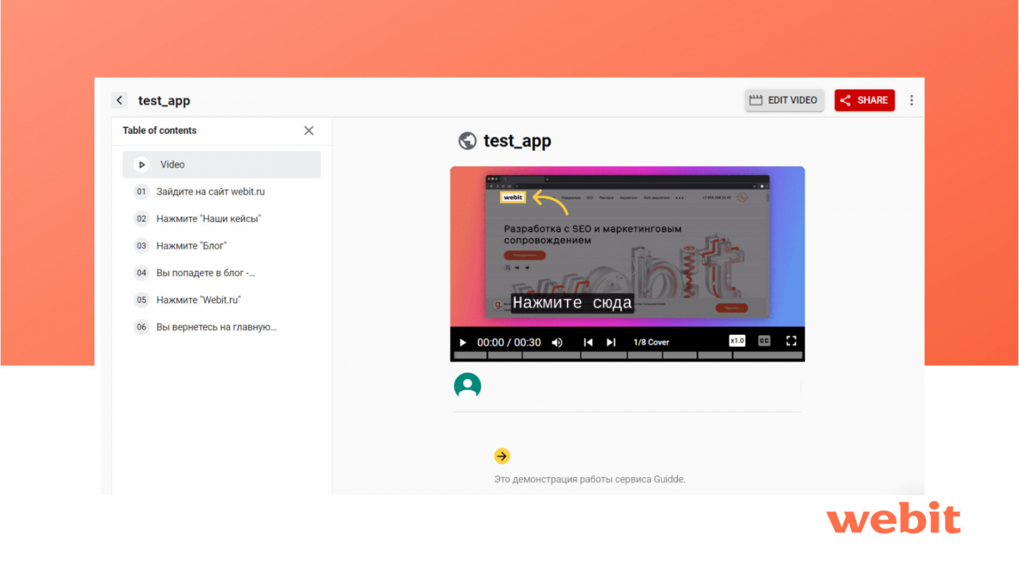
Task: Click the red SHARE button
Action: click(x=864, y=100)
